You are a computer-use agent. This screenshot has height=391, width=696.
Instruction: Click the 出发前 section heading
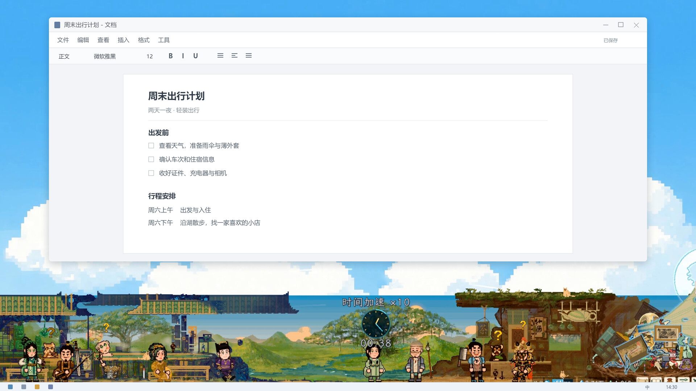[x=158, y=133]
